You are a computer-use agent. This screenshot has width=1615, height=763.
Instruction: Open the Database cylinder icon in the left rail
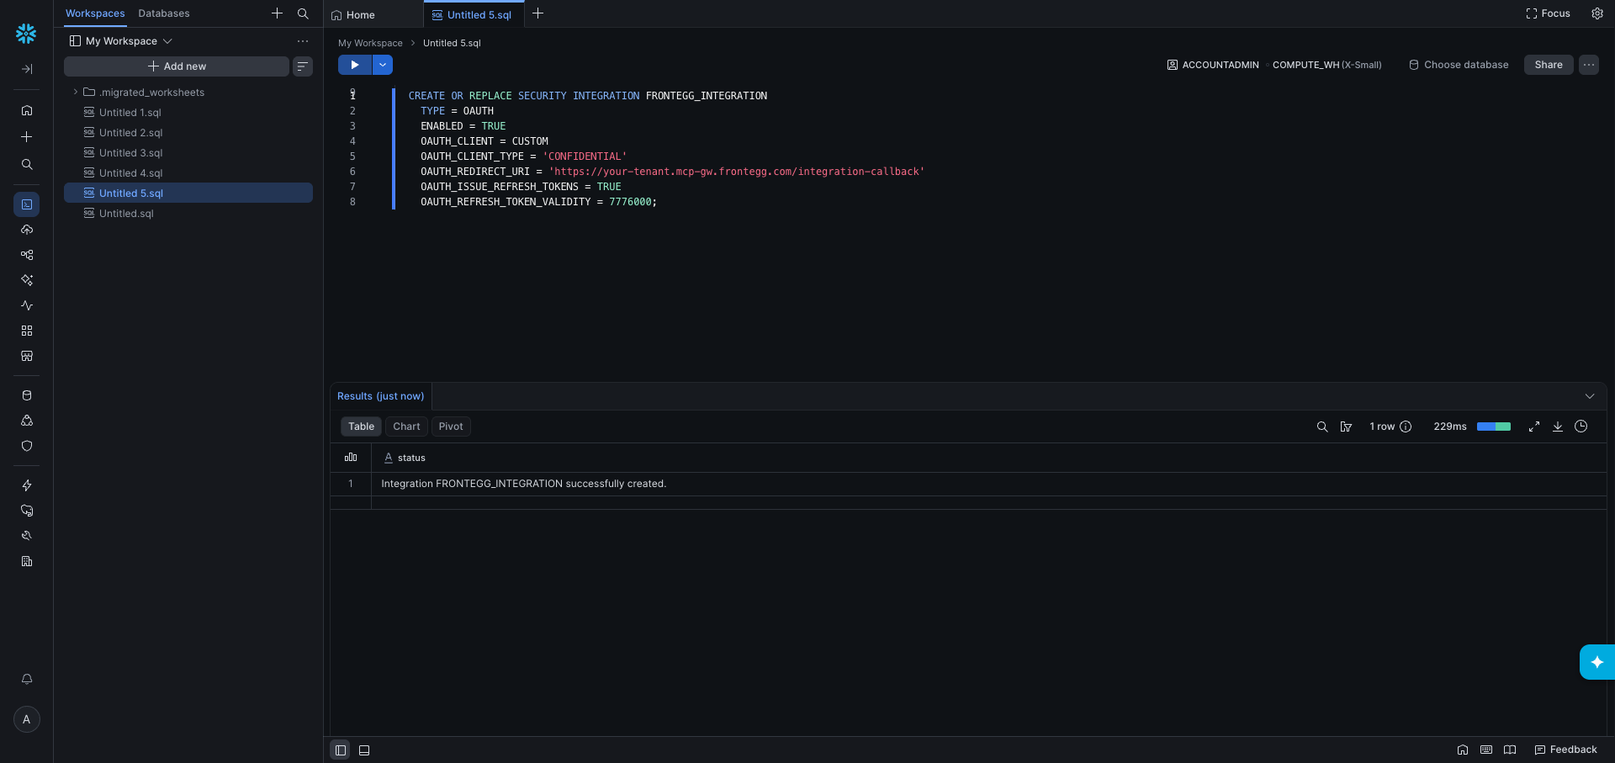tap(27, 395)
